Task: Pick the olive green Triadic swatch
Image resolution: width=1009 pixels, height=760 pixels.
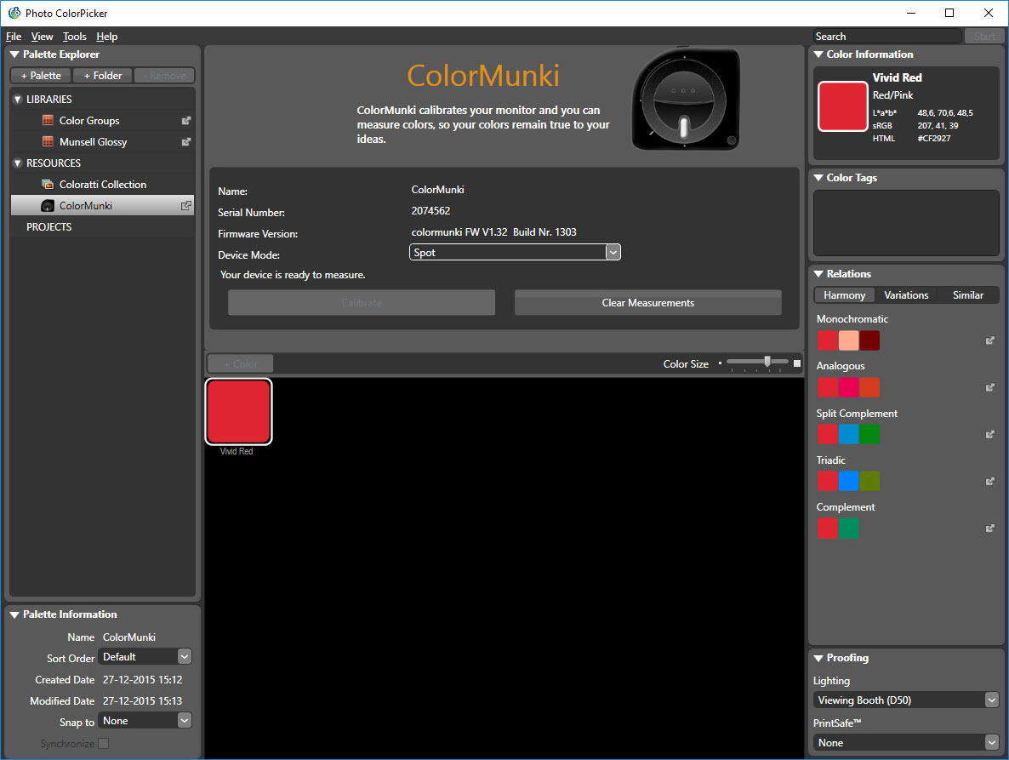Action: point(869,482)
